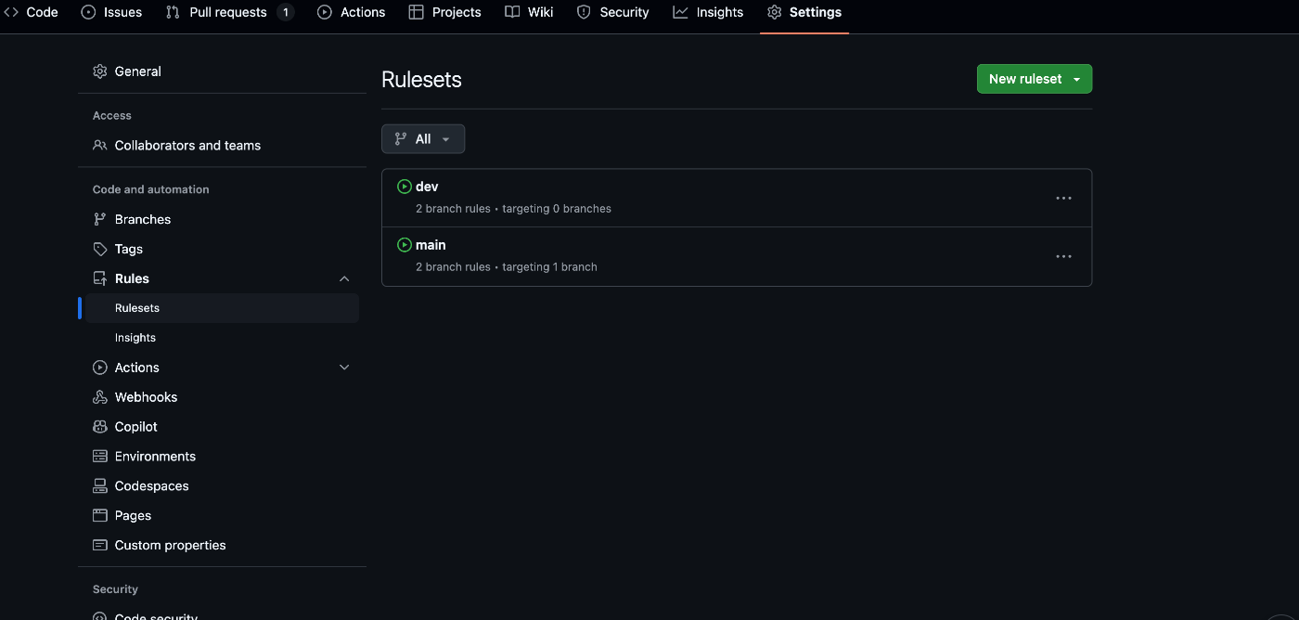Click the Copilot icon
The image size is (1299, 620).
pos(100,427)
